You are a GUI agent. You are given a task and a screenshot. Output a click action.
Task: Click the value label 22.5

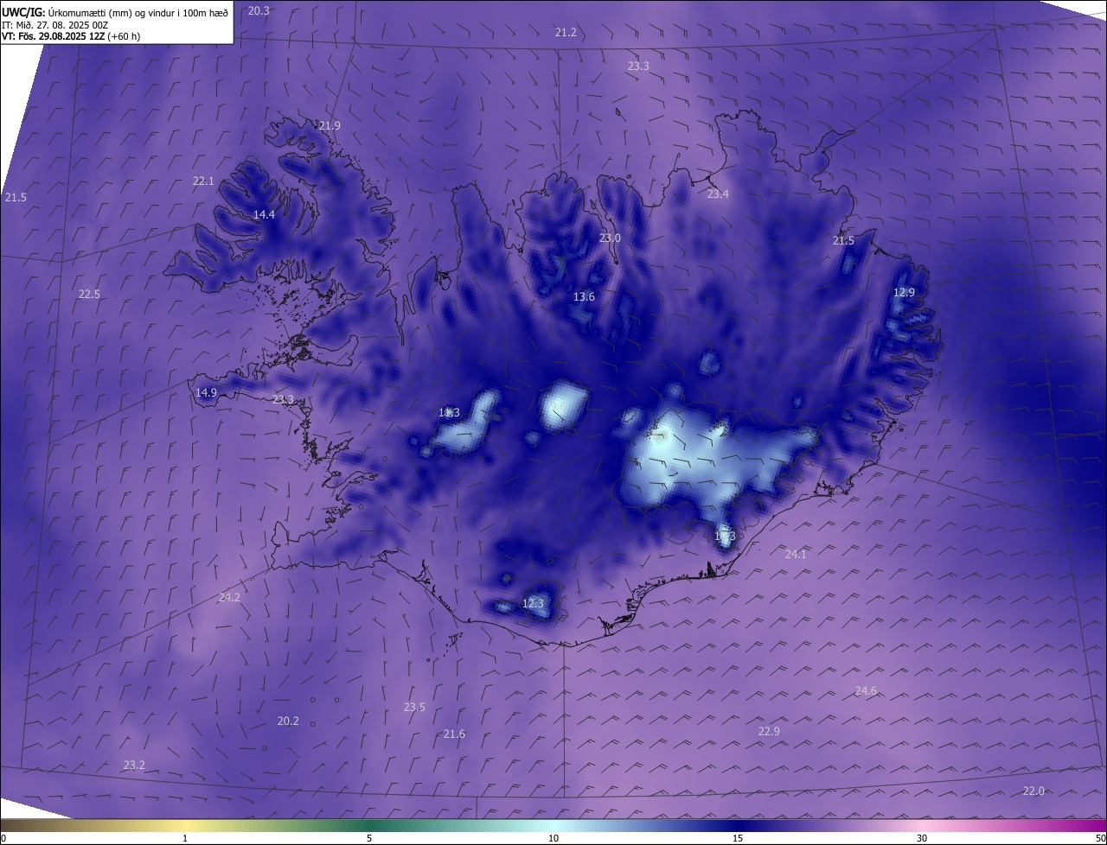tap(89, 294)
